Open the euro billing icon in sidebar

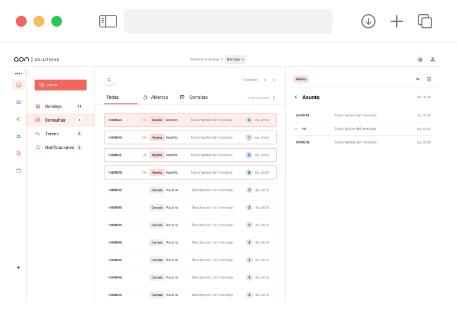coord(18,119)
